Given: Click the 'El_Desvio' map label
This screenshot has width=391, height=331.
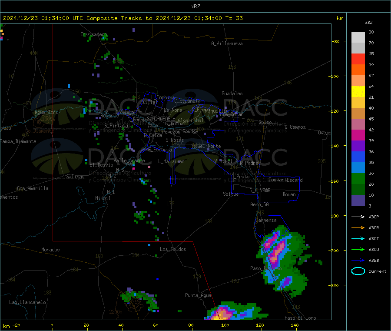Looking at the screenshot, I should (101, 165).
